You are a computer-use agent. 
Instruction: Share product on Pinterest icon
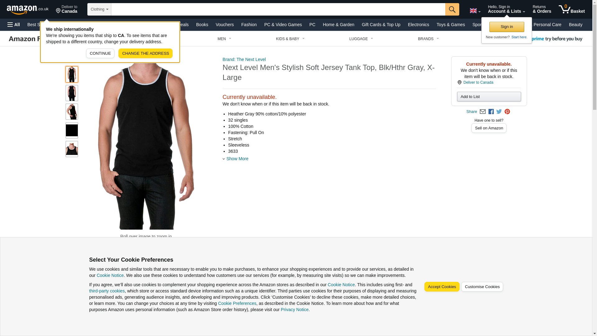(507, 112)
